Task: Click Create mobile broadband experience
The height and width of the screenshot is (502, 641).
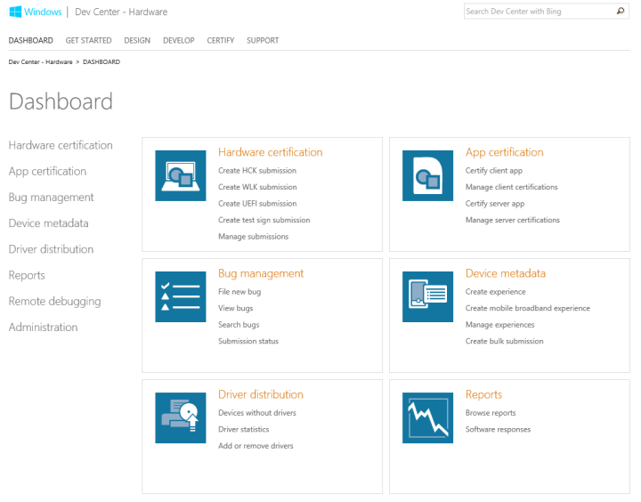Action: tap(528, 308)
